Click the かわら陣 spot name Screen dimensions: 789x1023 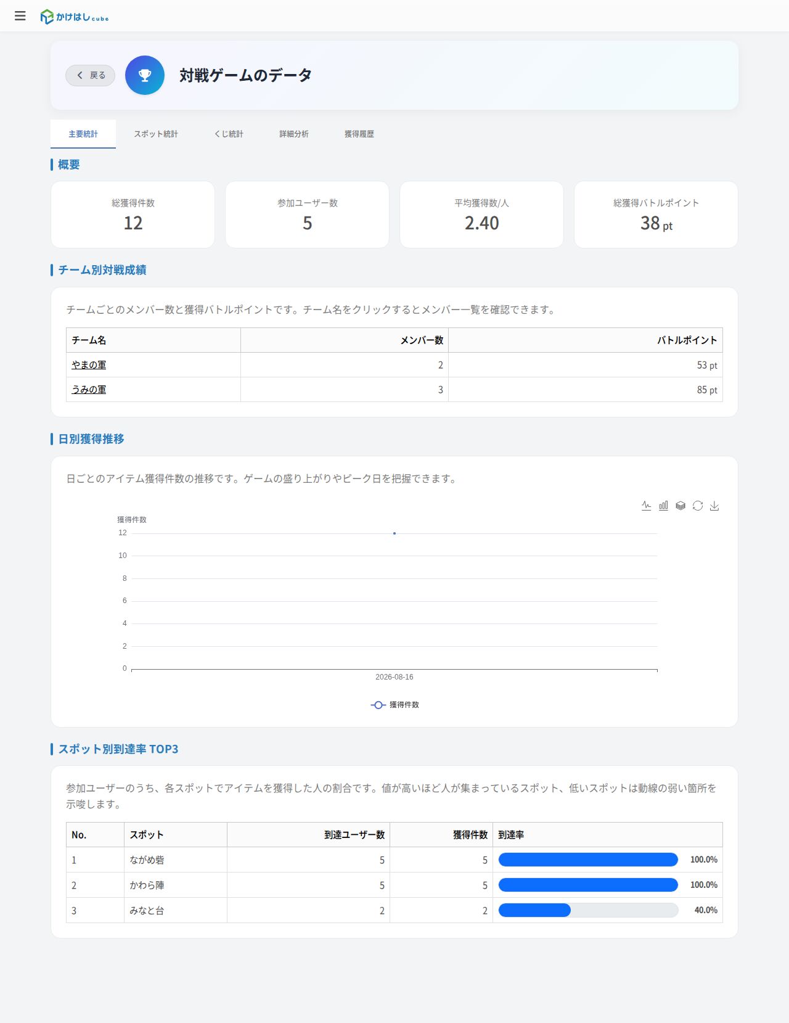[147, 885]
